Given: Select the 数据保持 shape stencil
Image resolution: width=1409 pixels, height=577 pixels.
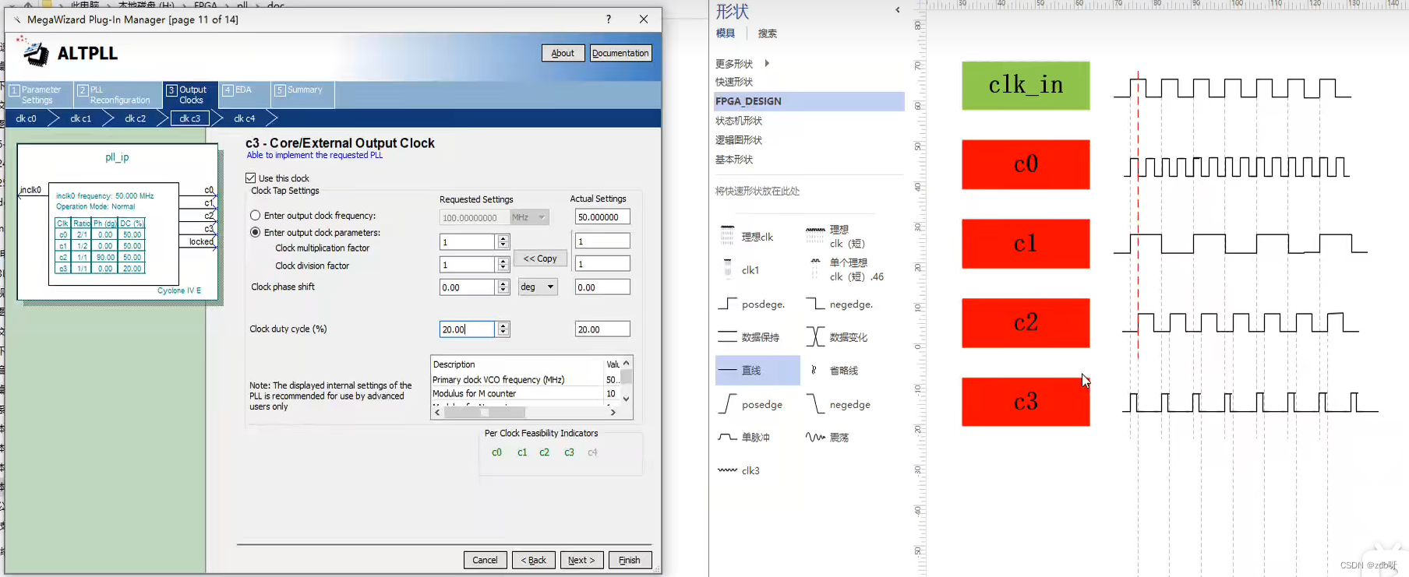Looking at the screenshot, I should coord(749,337).
